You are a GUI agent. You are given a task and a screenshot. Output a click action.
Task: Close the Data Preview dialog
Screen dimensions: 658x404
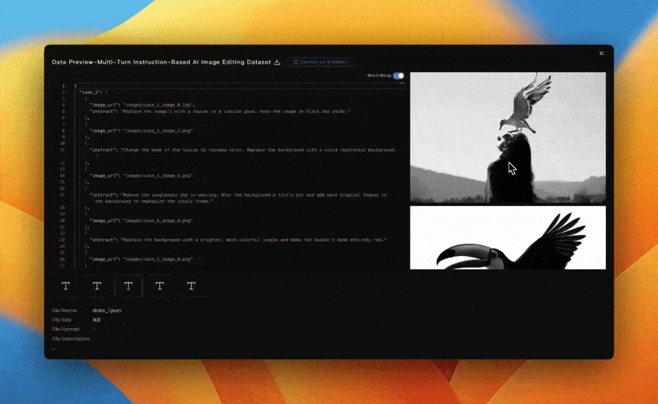pos(601,53)
